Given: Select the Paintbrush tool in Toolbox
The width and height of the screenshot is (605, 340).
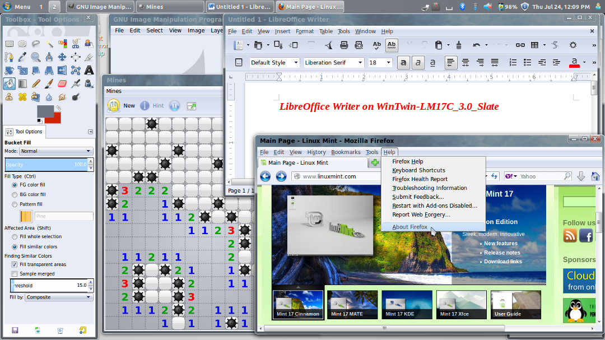Looking at the screenshot, I should click(x=49, y=83).
